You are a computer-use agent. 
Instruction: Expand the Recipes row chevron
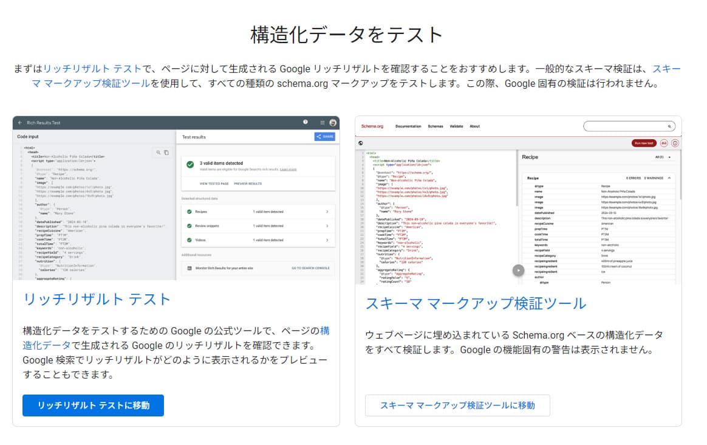point(327,212)
